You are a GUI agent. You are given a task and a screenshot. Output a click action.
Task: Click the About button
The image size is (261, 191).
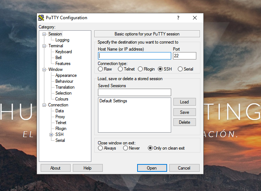click(x=55, y=168)
